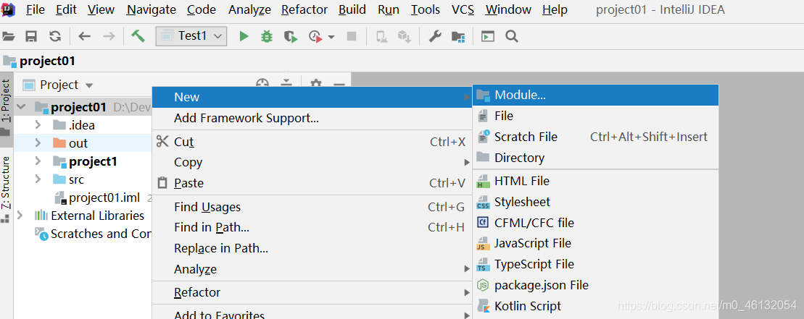Viewport: 804px width, 319px height.
Task: Start debugging with the bug icon
Action: (267, 36)
